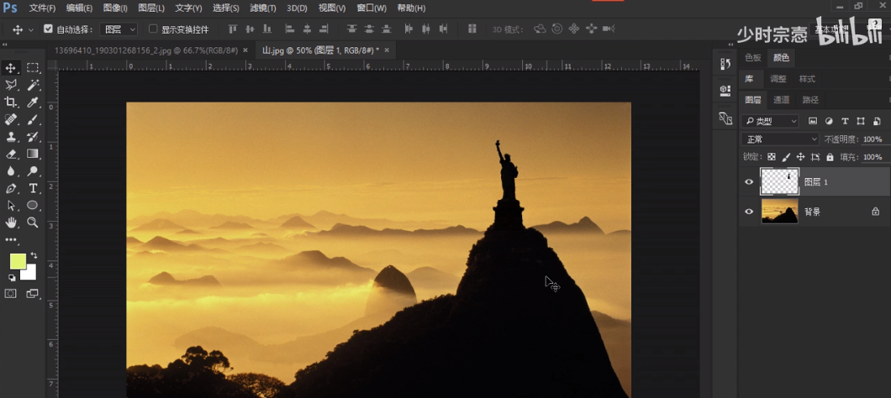Select the Ellipse shape tool

coord(33,205)
